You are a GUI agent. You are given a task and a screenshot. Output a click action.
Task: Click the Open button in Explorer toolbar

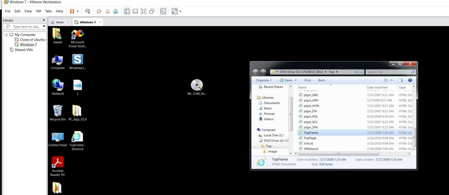click(286, 80)
